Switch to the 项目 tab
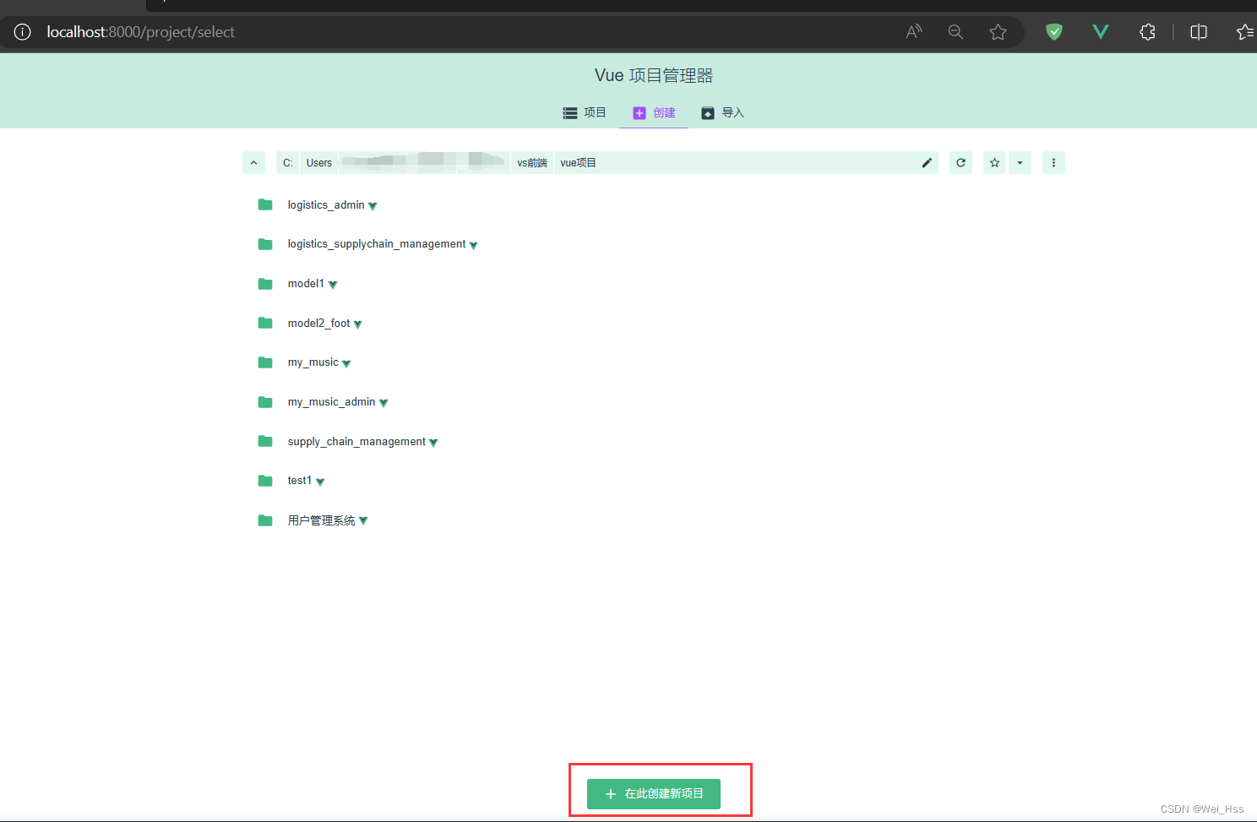The height and width of the screenshot is (822, 1257). 585,112
